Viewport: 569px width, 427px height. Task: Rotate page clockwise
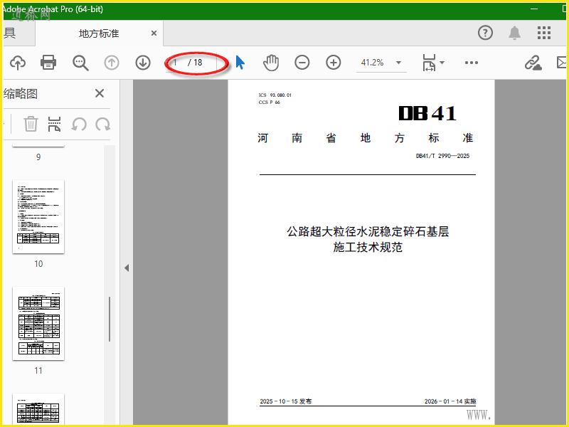102,124
